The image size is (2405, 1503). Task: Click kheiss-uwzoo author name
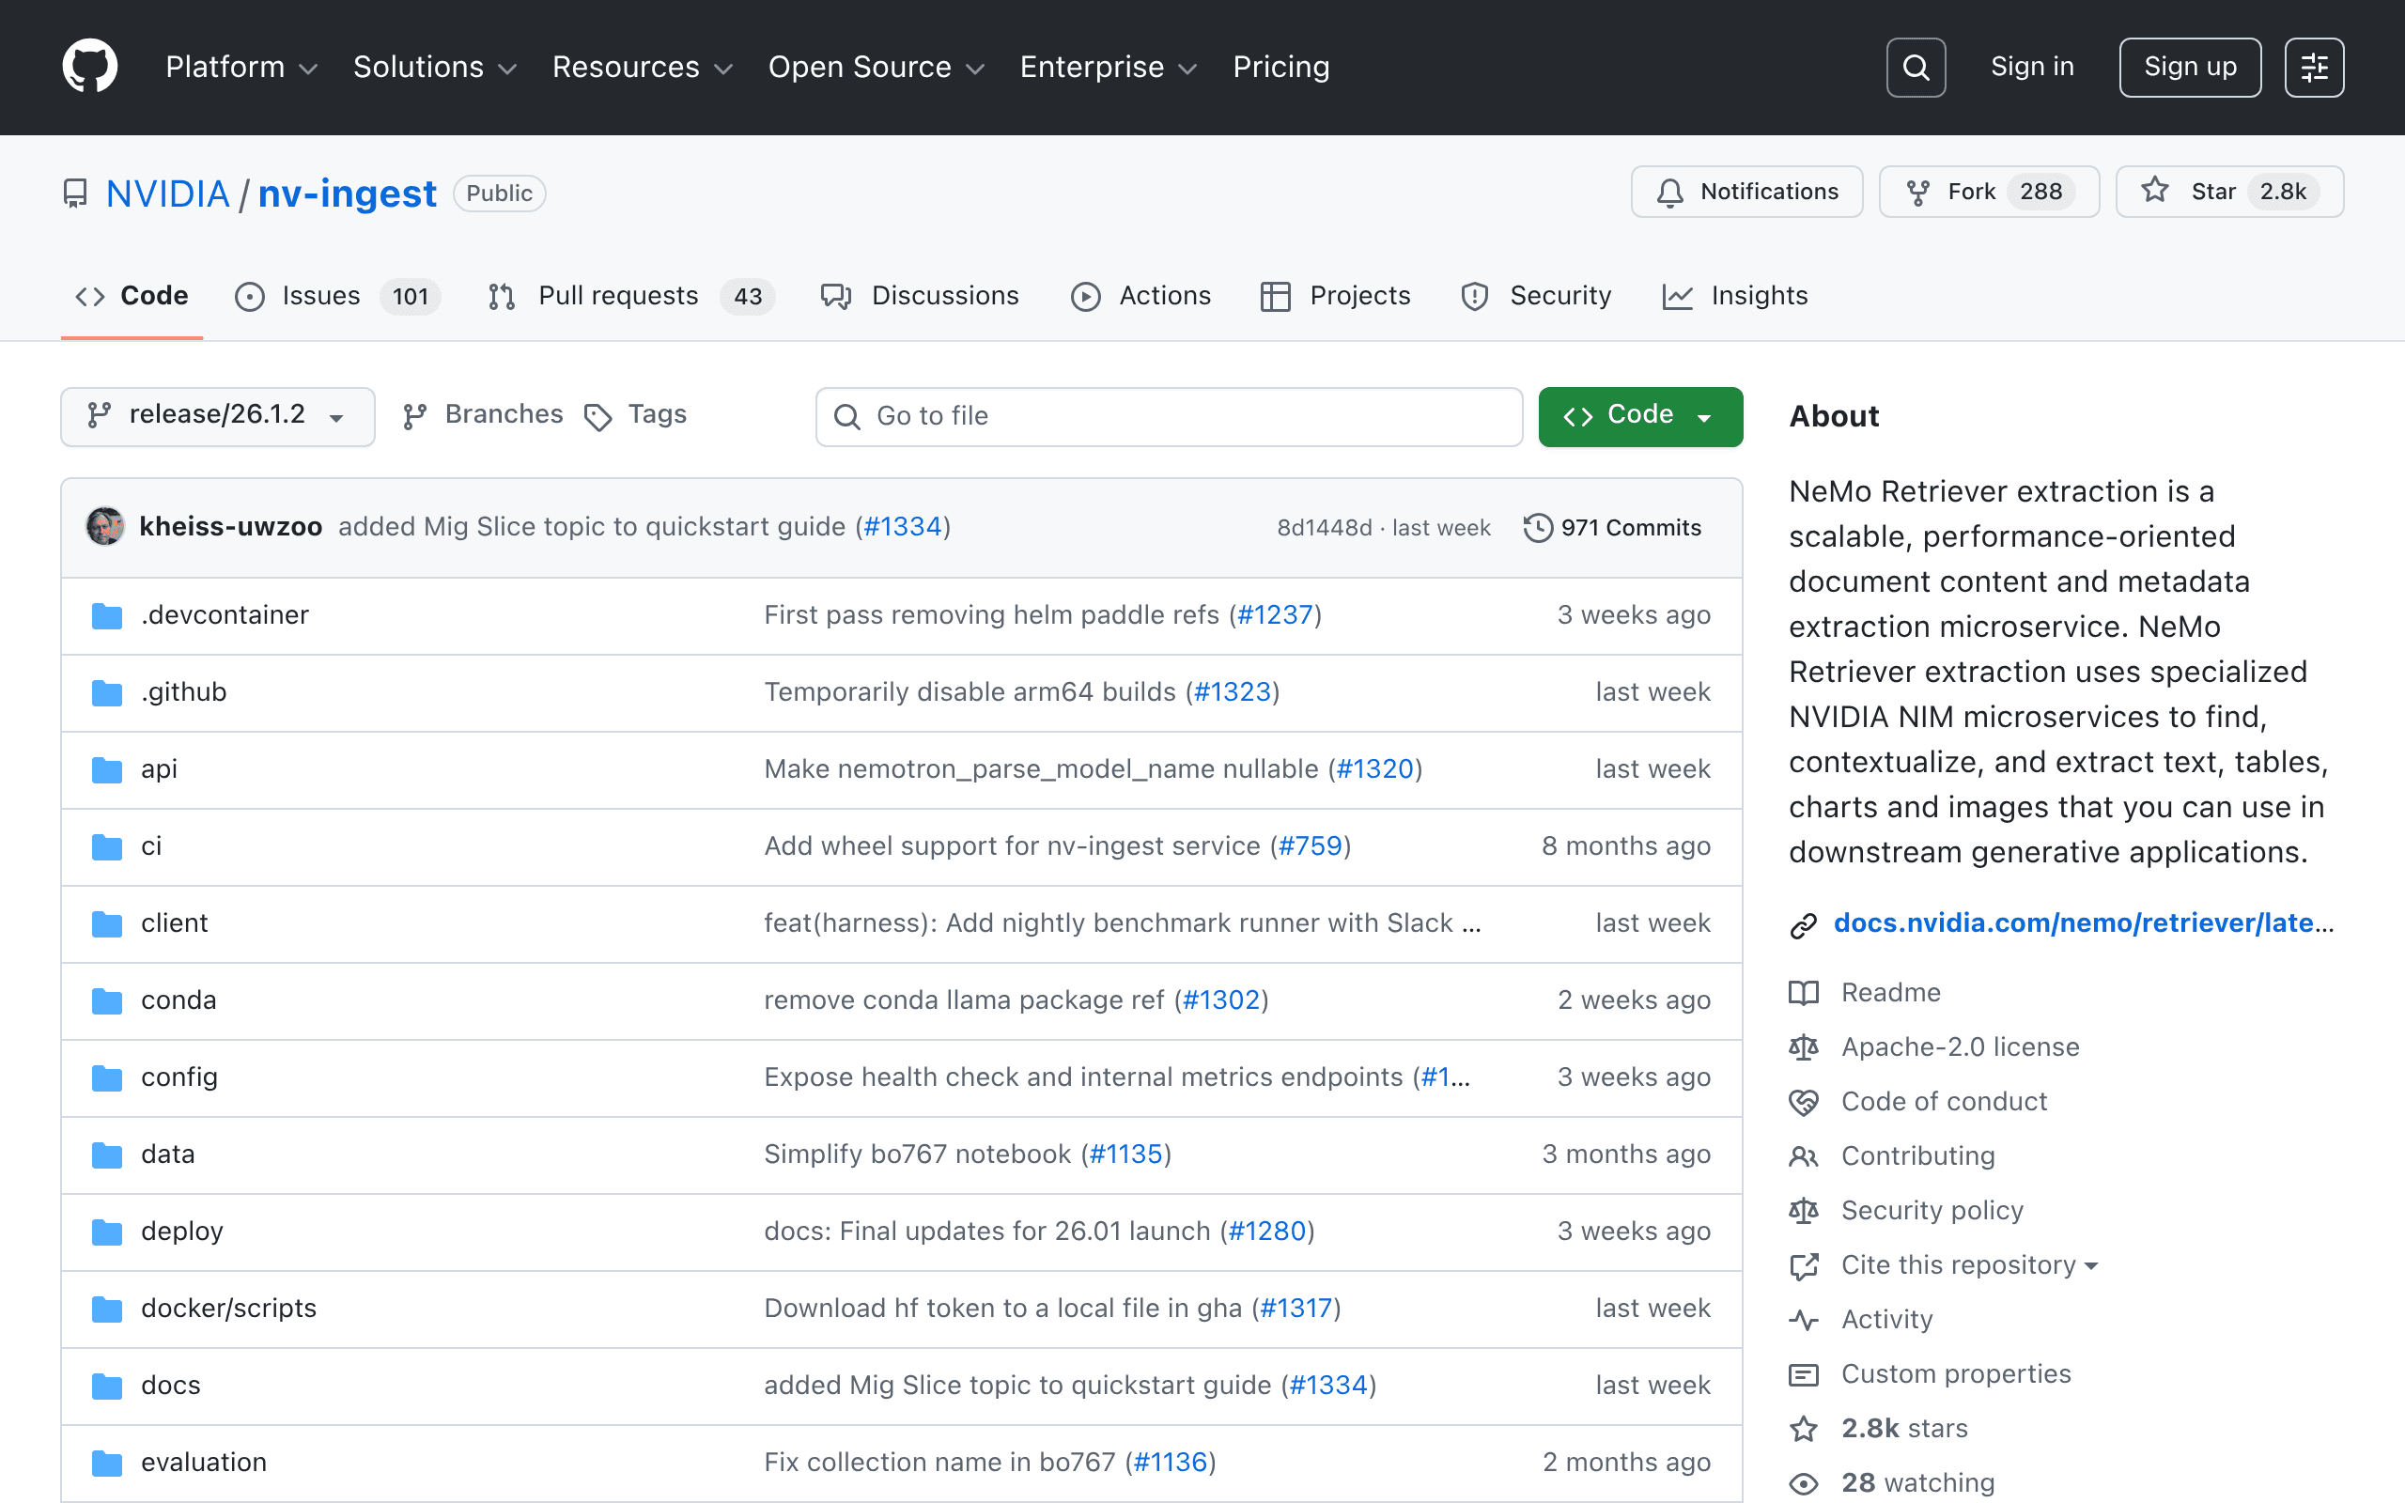pyautogui.click(x=230, y=527)
